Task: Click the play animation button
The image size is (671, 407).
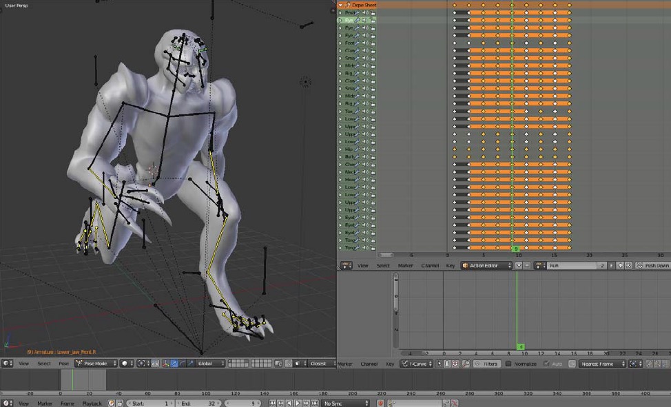Action: click(x=298, y=403)
